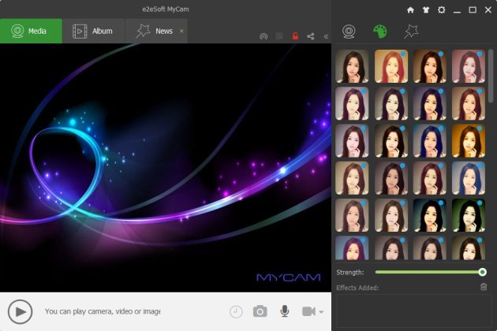Start playback with the play button
The width and height of the screenshot is (497, 331).
coord(20,311)
